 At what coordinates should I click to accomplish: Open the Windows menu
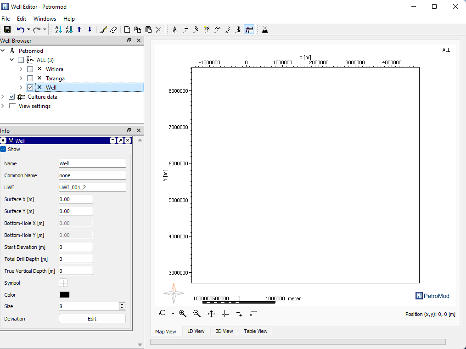[x=45, y=19]
